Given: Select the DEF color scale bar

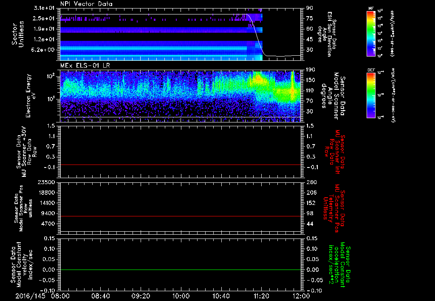Looking at the screenshot, I should click(370, 95).
